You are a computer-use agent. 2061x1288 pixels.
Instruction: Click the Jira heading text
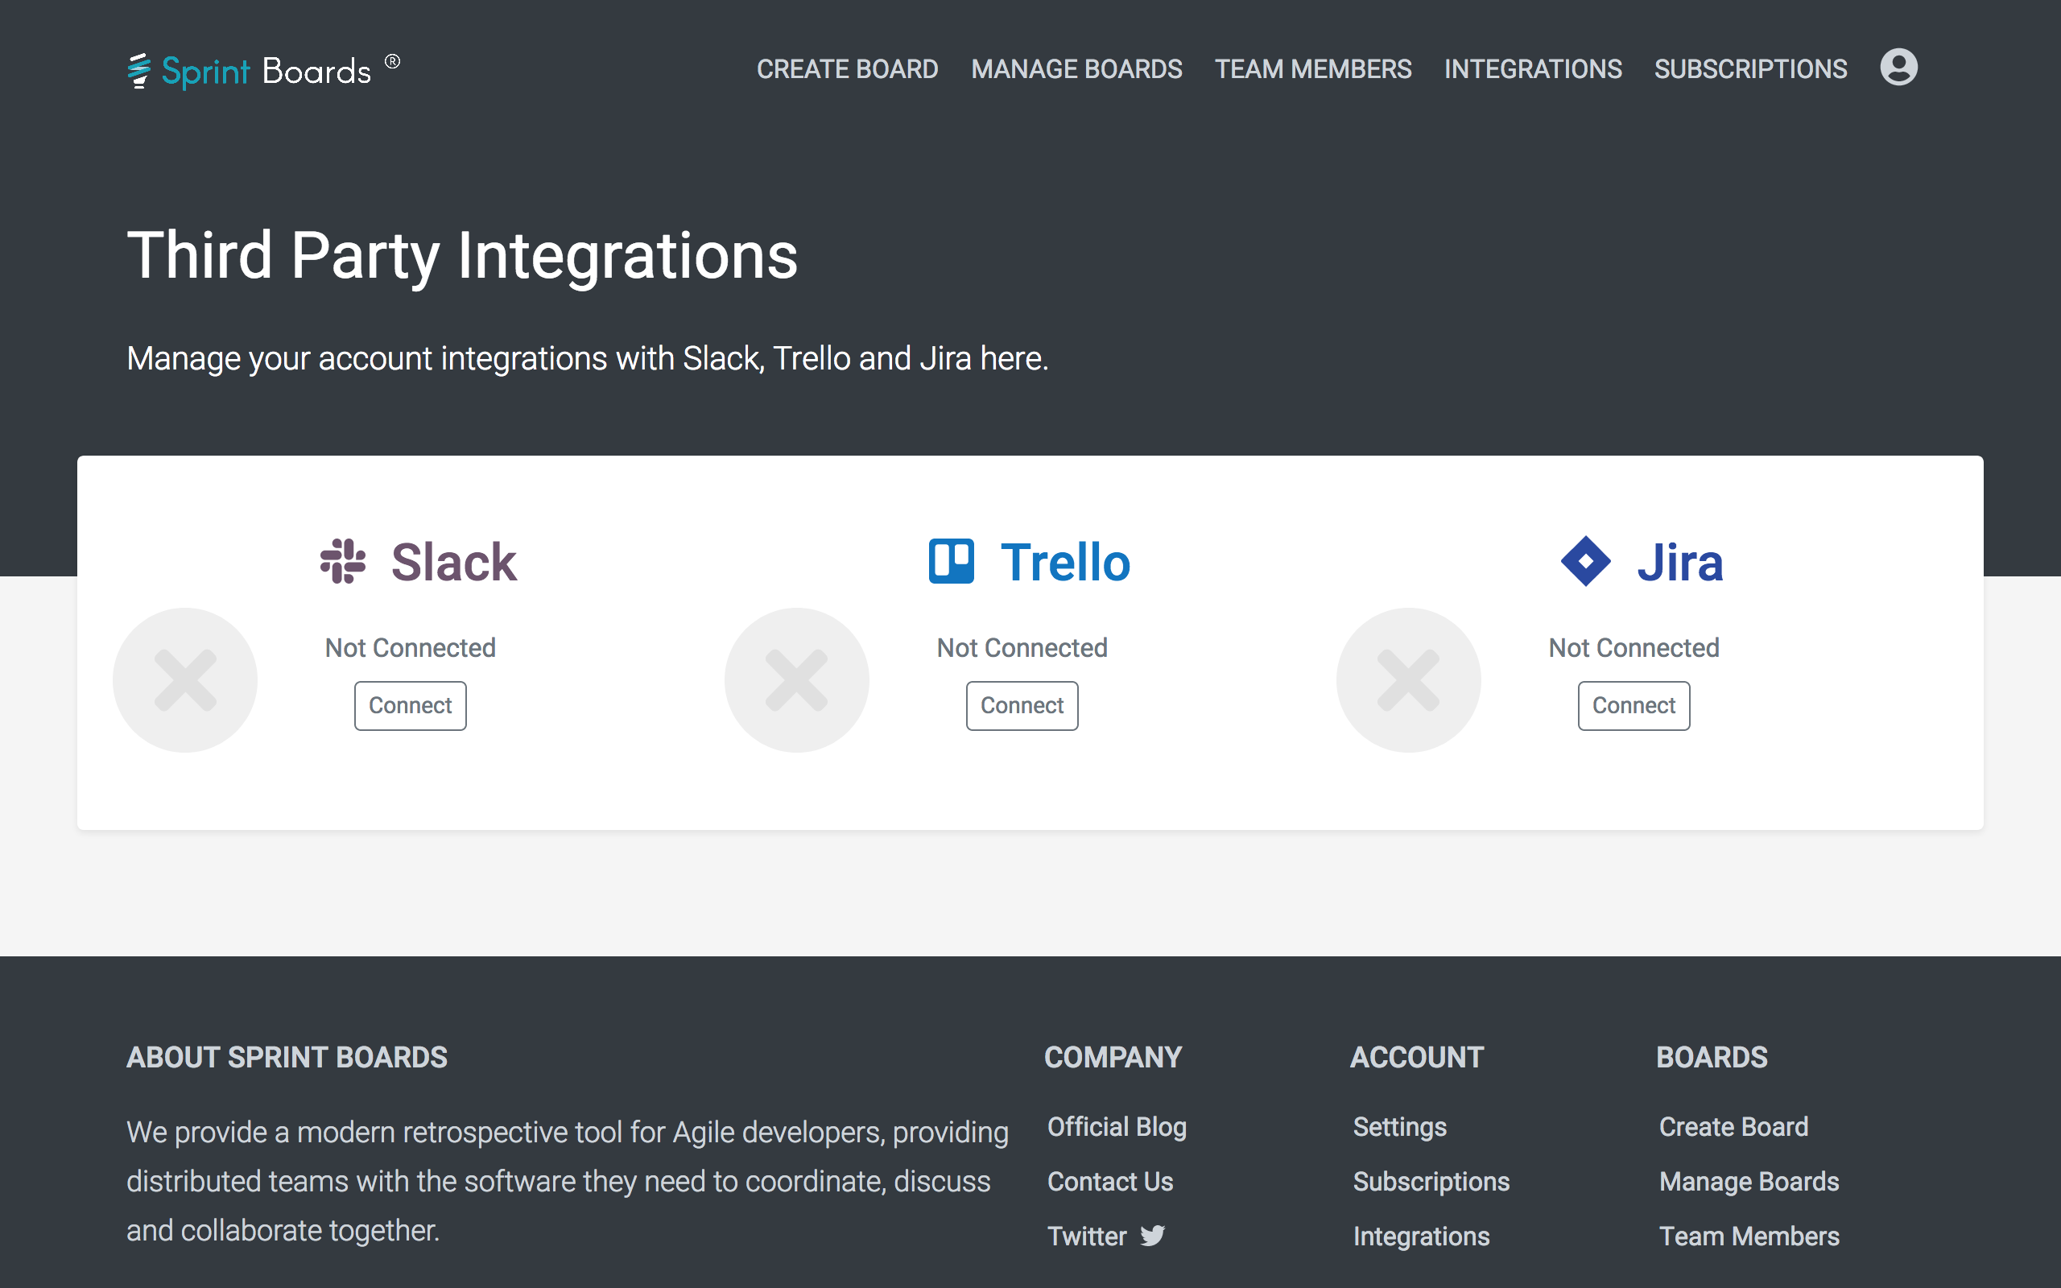1679,562
